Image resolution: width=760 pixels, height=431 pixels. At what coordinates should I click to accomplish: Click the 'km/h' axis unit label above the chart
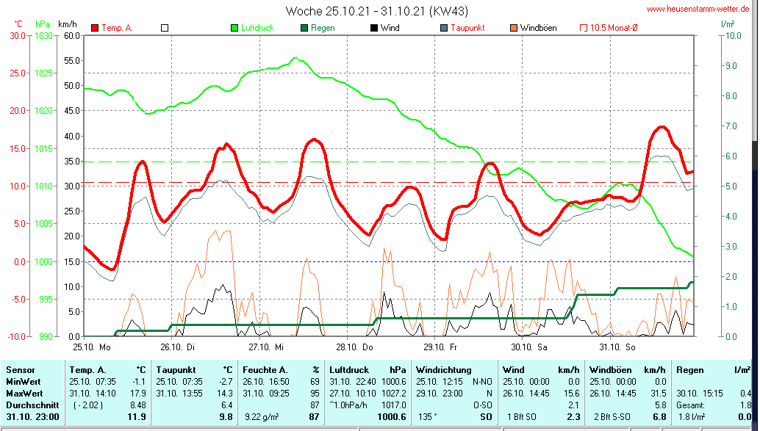[68, 24]
